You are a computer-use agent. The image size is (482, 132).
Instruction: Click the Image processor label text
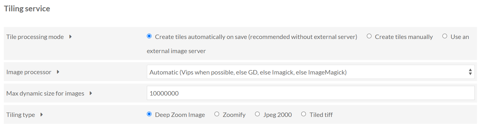click(29, 72)
